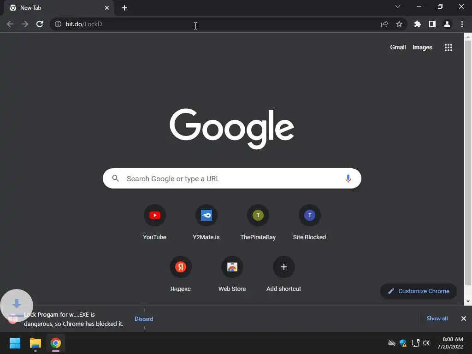The height and width of the screenshot is (354, 472).
Task: Start voice search with microphone icon
Action: 348,178
